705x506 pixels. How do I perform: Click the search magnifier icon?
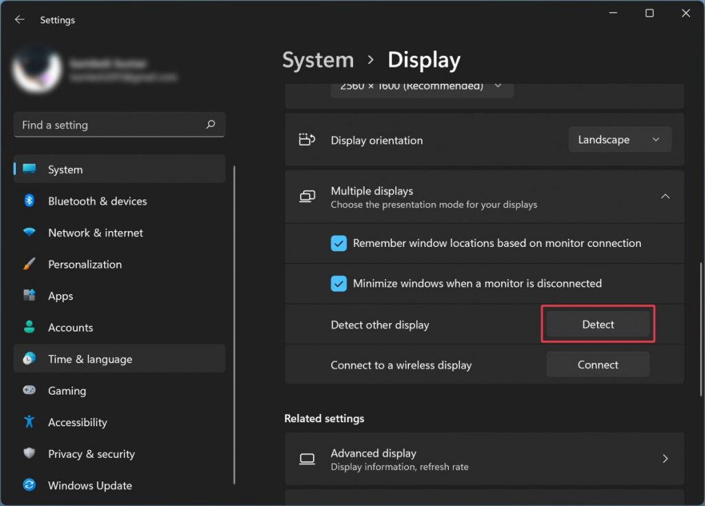click(x=211, y=125)
